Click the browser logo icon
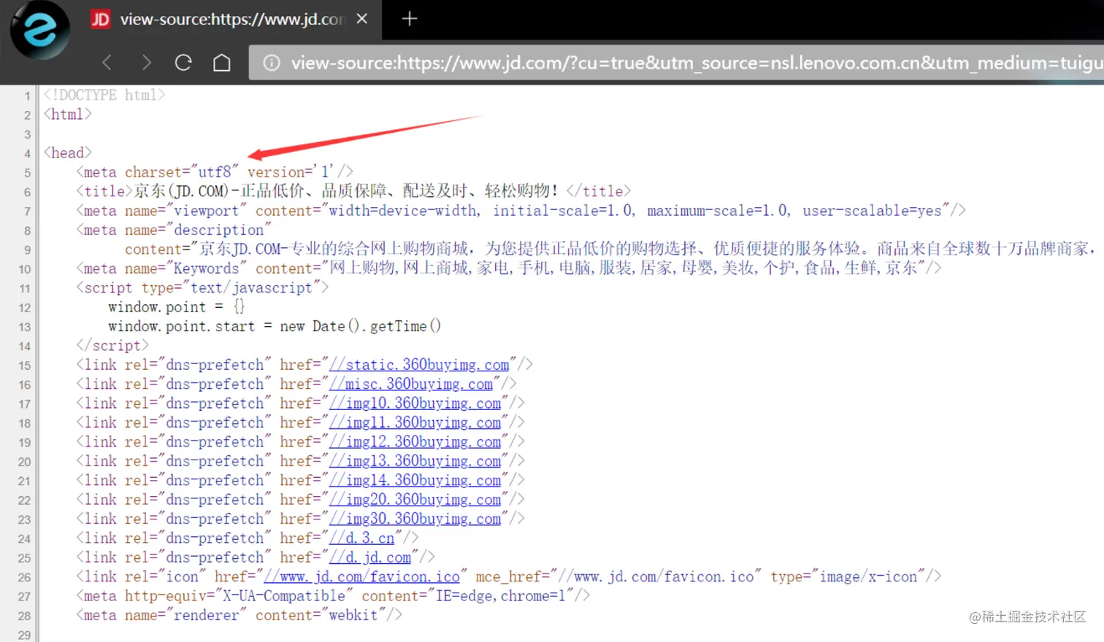This screenshot has height=642, width=1104. [x=40, y=31]
